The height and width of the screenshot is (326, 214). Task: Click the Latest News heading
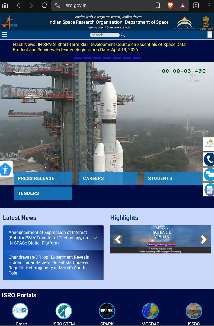point(20,218)
